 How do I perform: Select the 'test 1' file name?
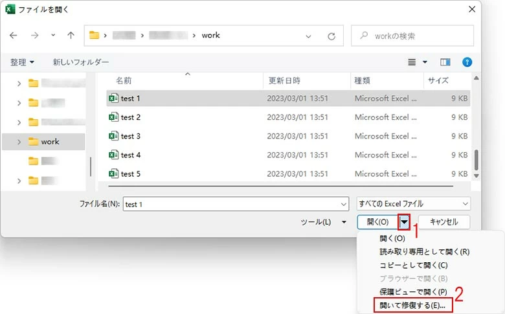click(130, 98)
